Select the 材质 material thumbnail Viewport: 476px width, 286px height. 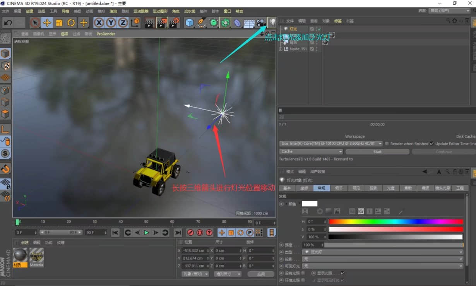(x=20, y=257)
